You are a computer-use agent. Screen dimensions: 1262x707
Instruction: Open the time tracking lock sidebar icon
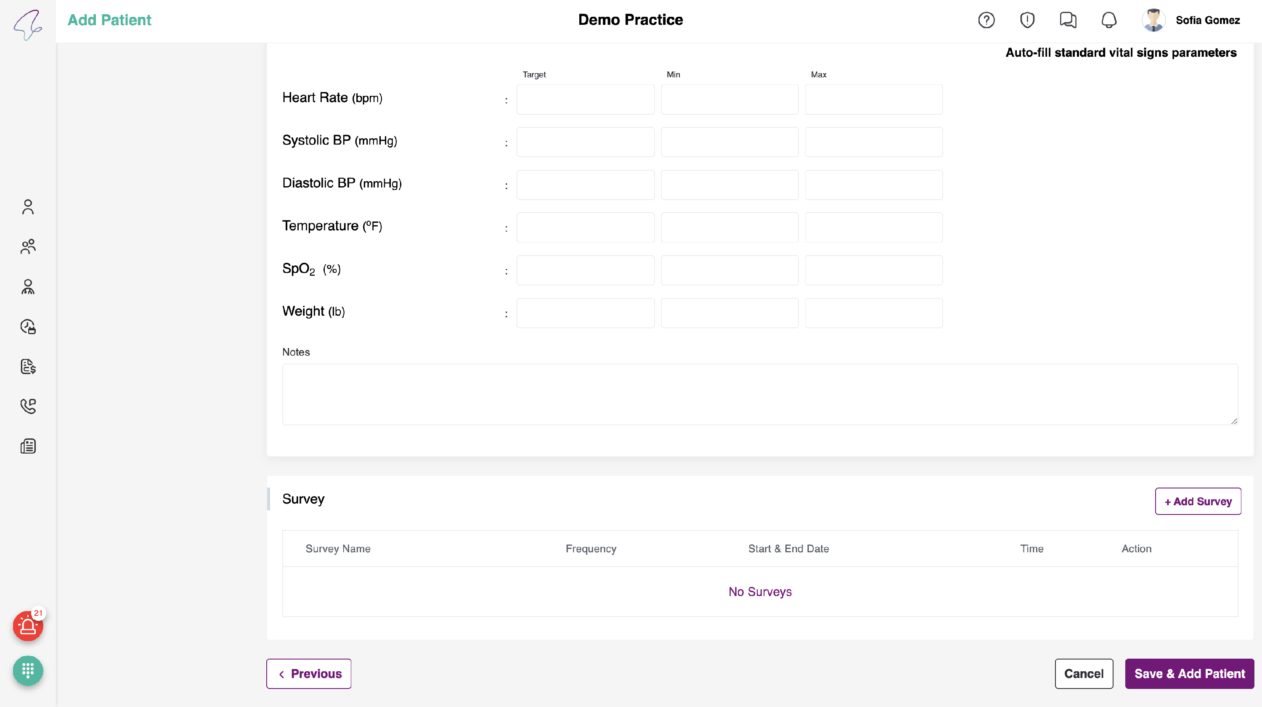[x=28, y=327]
